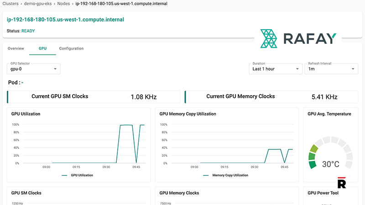Click the Current GPU SM Clocks card
The width and height of the screenshot is (365, 205).
[x=94, y=97]
